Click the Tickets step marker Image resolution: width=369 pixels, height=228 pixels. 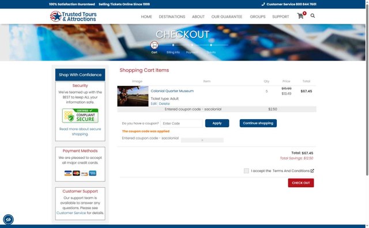211,45
